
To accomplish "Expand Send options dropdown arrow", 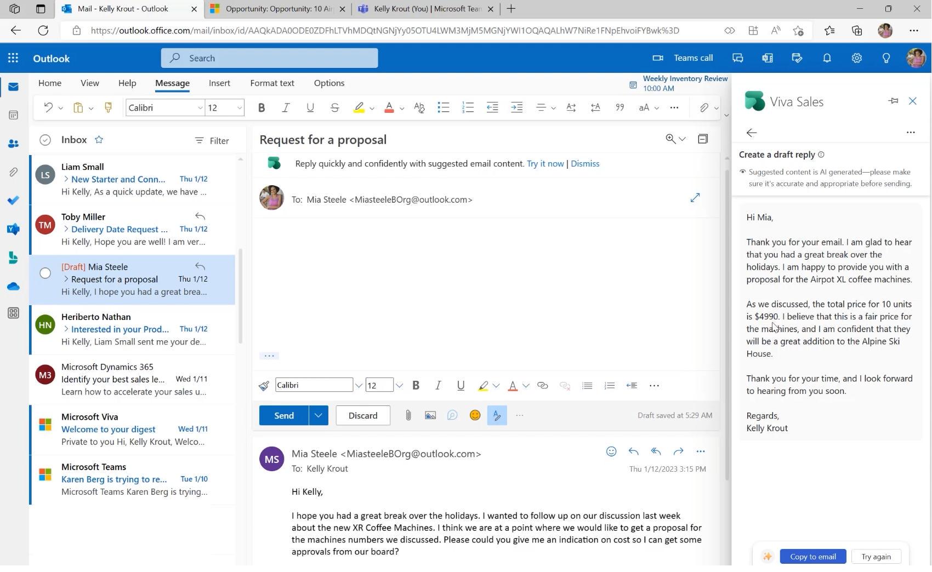I will [319, 415].
